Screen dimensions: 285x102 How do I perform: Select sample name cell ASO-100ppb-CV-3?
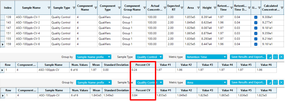(33, 28)
